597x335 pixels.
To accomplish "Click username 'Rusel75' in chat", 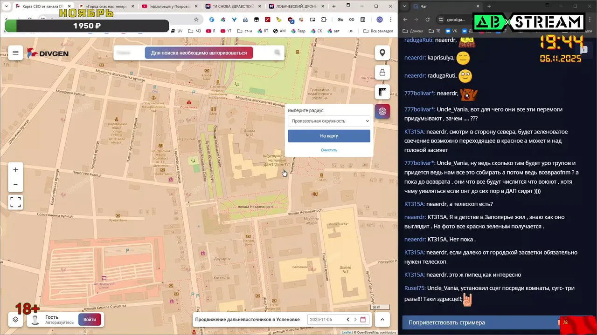I will (x=415, y=288).
